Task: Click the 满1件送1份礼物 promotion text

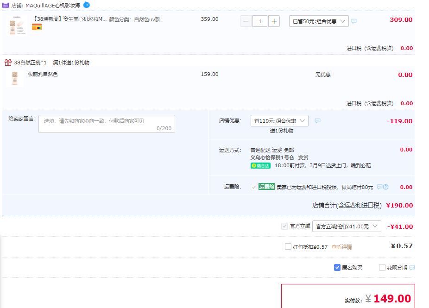Action: (71, 63)
